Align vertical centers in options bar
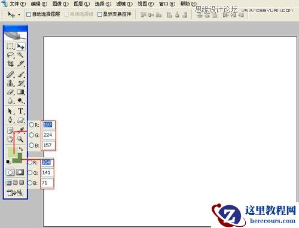Screen dimensions: 299x228 151,15
